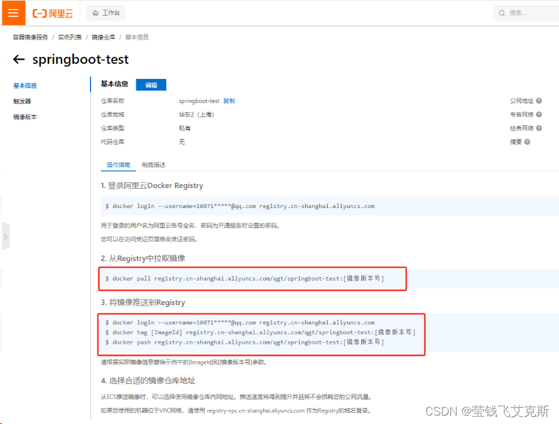Open the 工作台 workbench
Screen dimensions: 559x424
(105, 12)
